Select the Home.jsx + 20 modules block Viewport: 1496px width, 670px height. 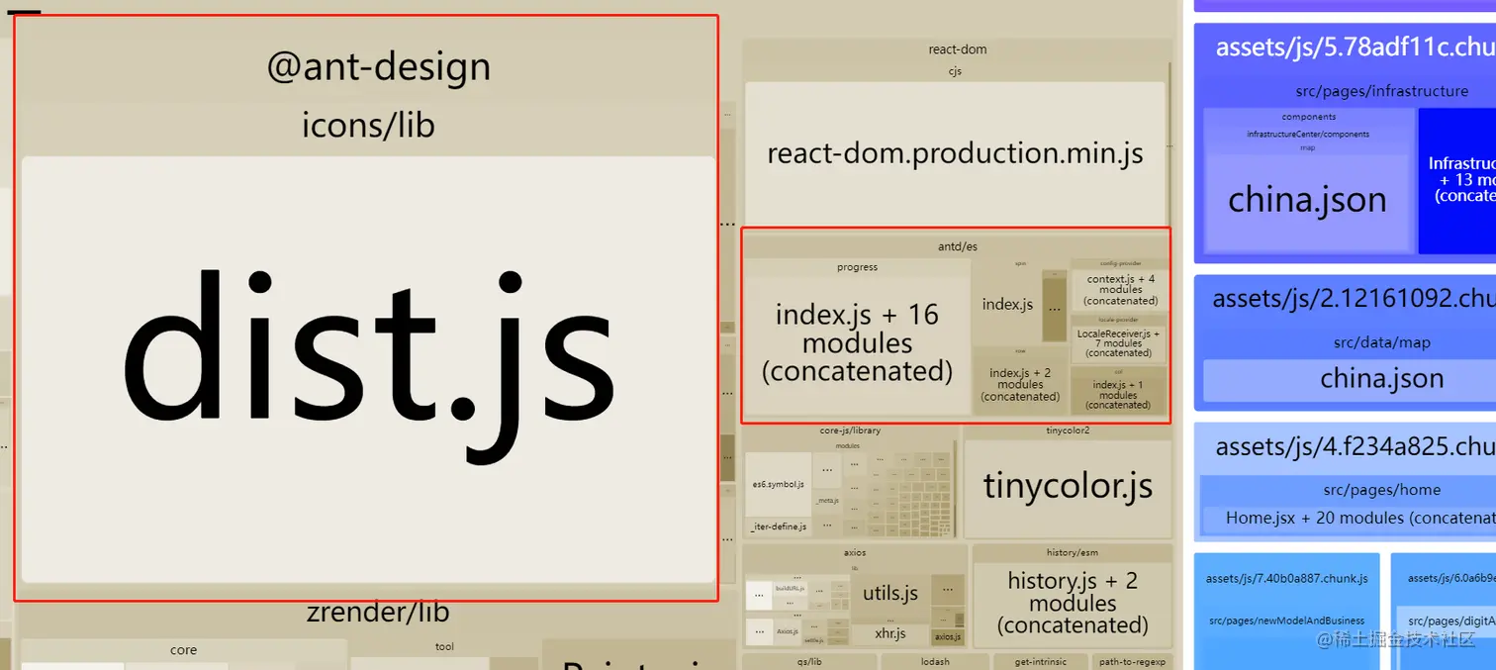pyautogui.click(x=1350, y=519)
